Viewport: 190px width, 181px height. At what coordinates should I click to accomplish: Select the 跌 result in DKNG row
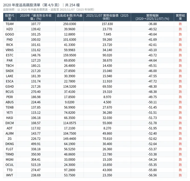[180, 144]
